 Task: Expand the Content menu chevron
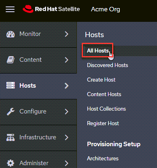(x=66, y=60)
